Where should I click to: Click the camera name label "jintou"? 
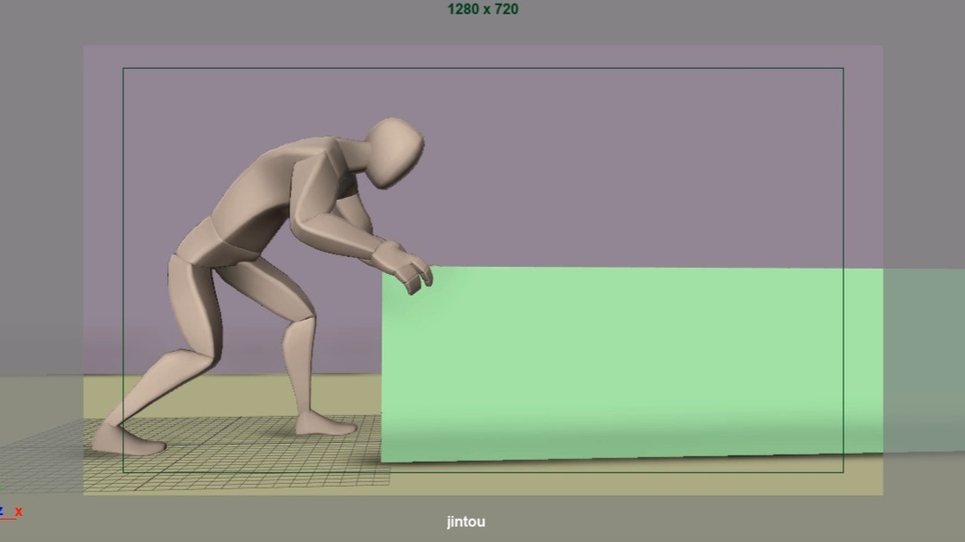click(x=466, y=521)
